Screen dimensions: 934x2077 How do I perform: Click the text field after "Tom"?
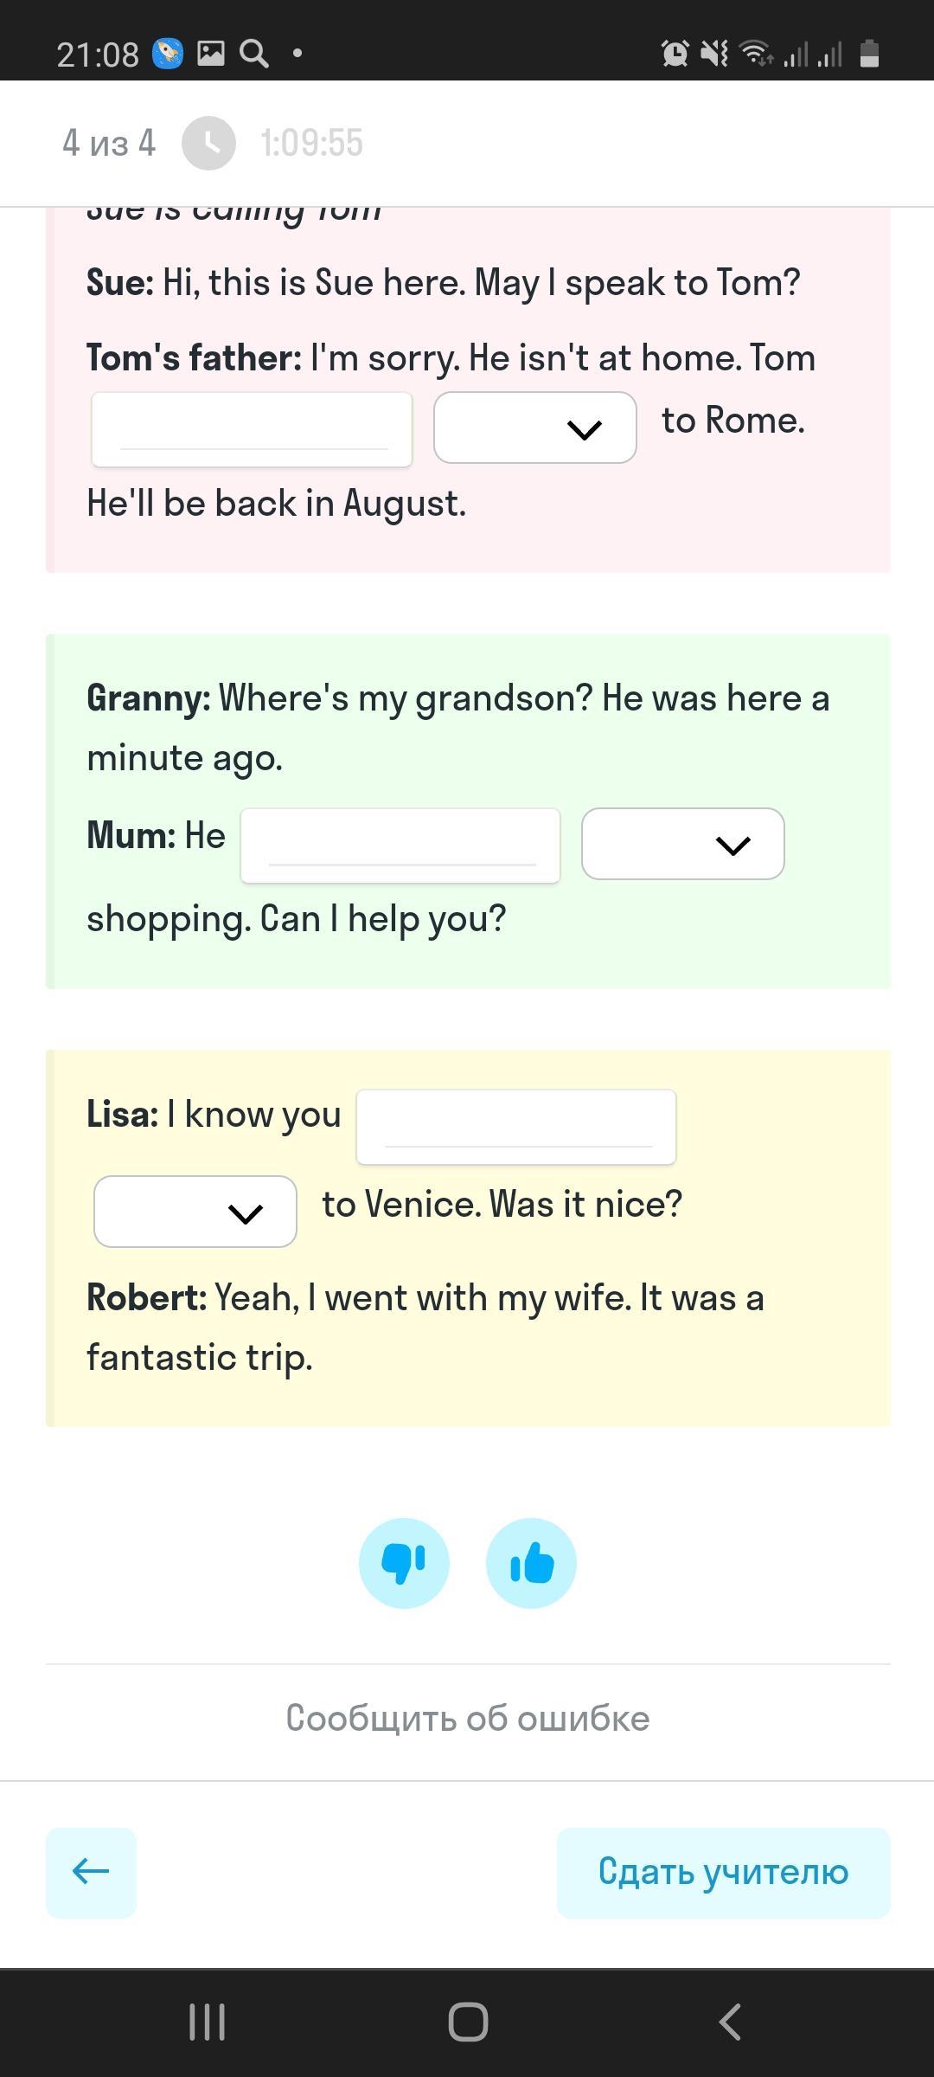tap(252, 429)
